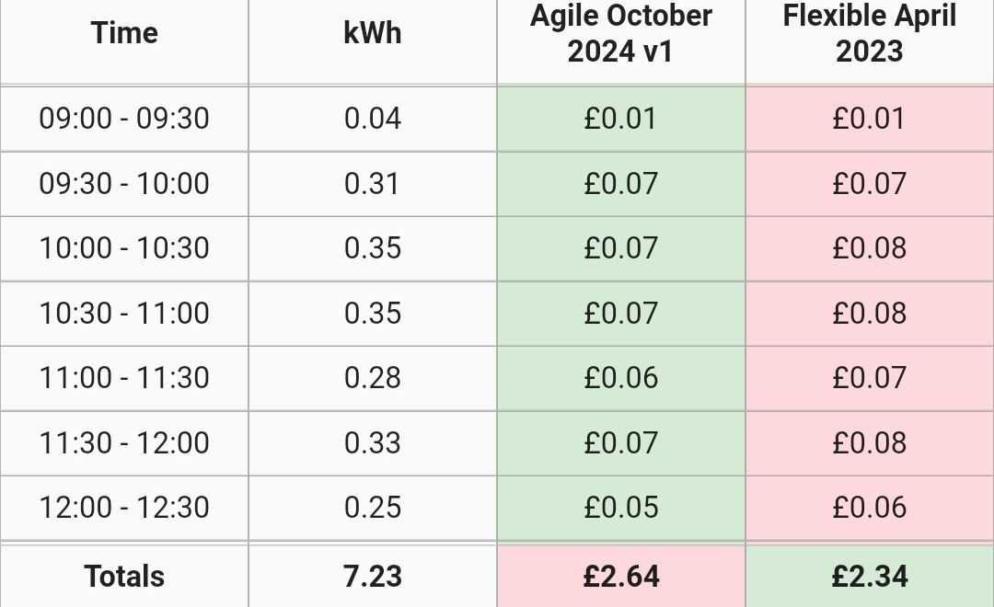Click the Time column header
This screenshot has height=607, width=994.
(x=124, y=33)
